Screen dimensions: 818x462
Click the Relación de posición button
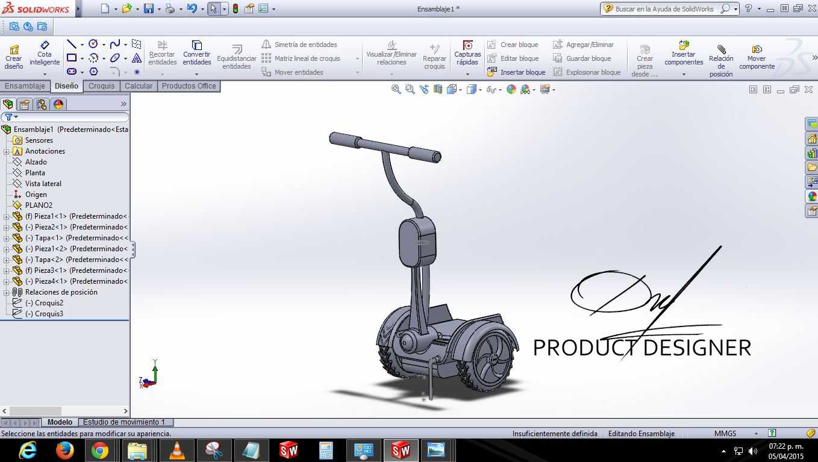point(721,61)
